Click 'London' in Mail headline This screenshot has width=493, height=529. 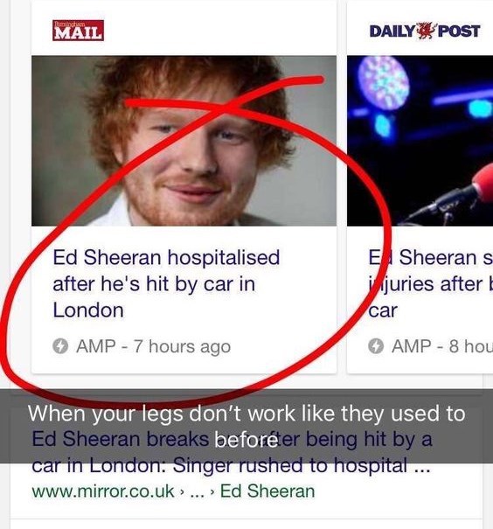88,310
